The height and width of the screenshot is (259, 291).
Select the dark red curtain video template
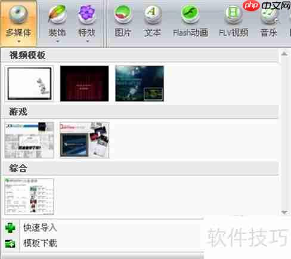(x=85, y=84)
